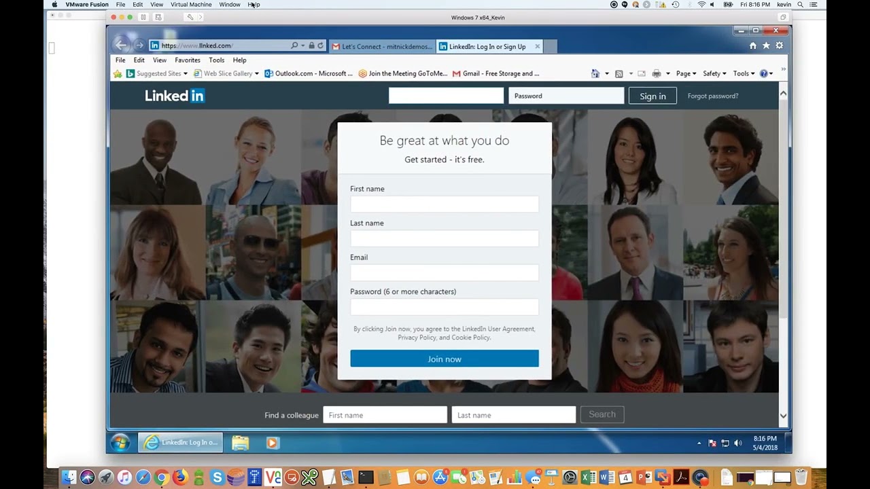Click the Wi-Fi icon in Mac menu bar

pos(701,4)
